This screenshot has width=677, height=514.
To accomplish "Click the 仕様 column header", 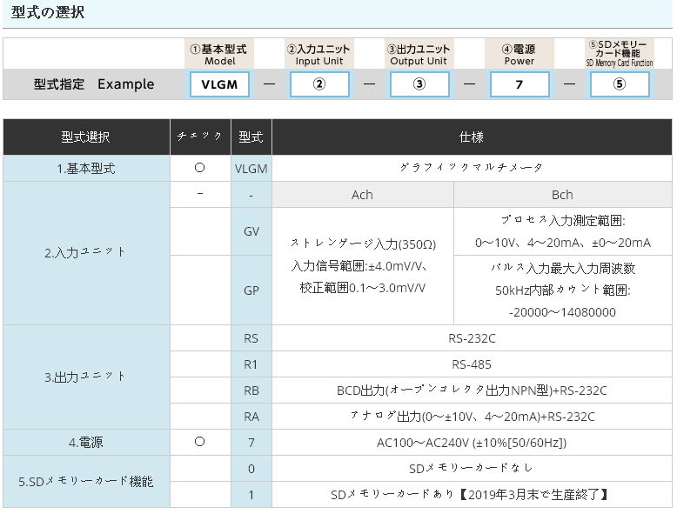I will click(x=472, y=137).
